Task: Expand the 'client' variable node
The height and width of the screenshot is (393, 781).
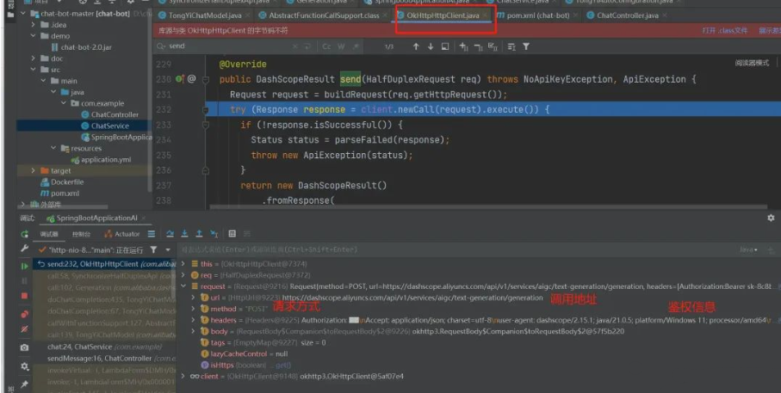Action: pyautogui.click(x=183, y=376)
